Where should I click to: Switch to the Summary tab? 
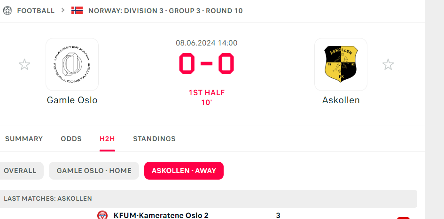(24, 139)
